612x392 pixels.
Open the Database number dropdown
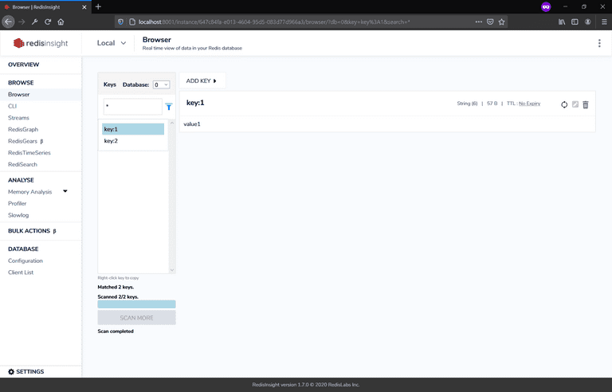point(161,84)
